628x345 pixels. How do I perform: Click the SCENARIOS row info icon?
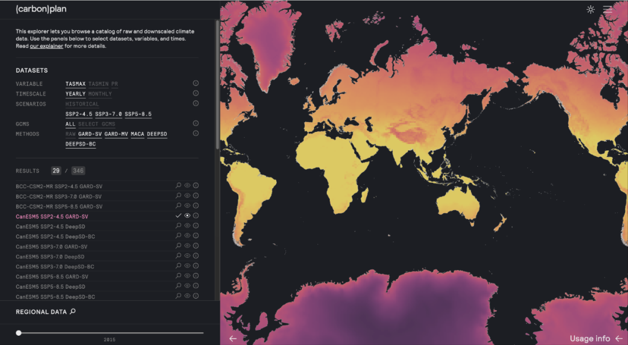195,103
